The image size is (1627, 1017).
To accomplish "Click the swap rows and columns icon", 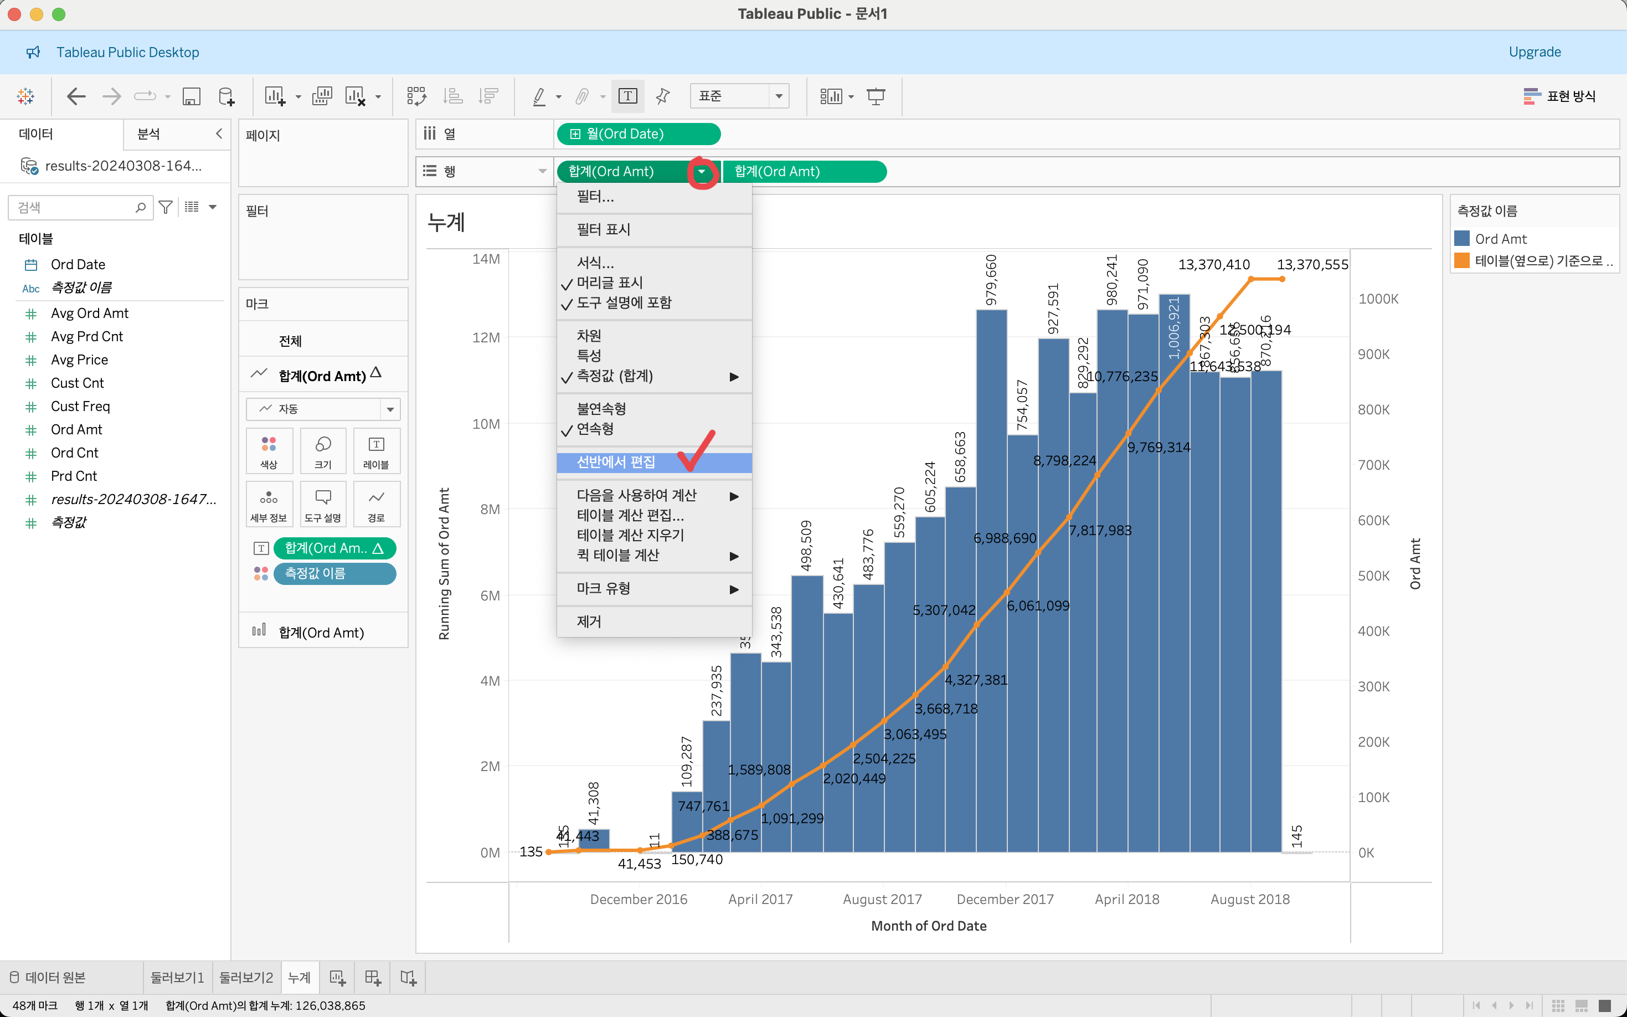I will [x=416, y=96].
